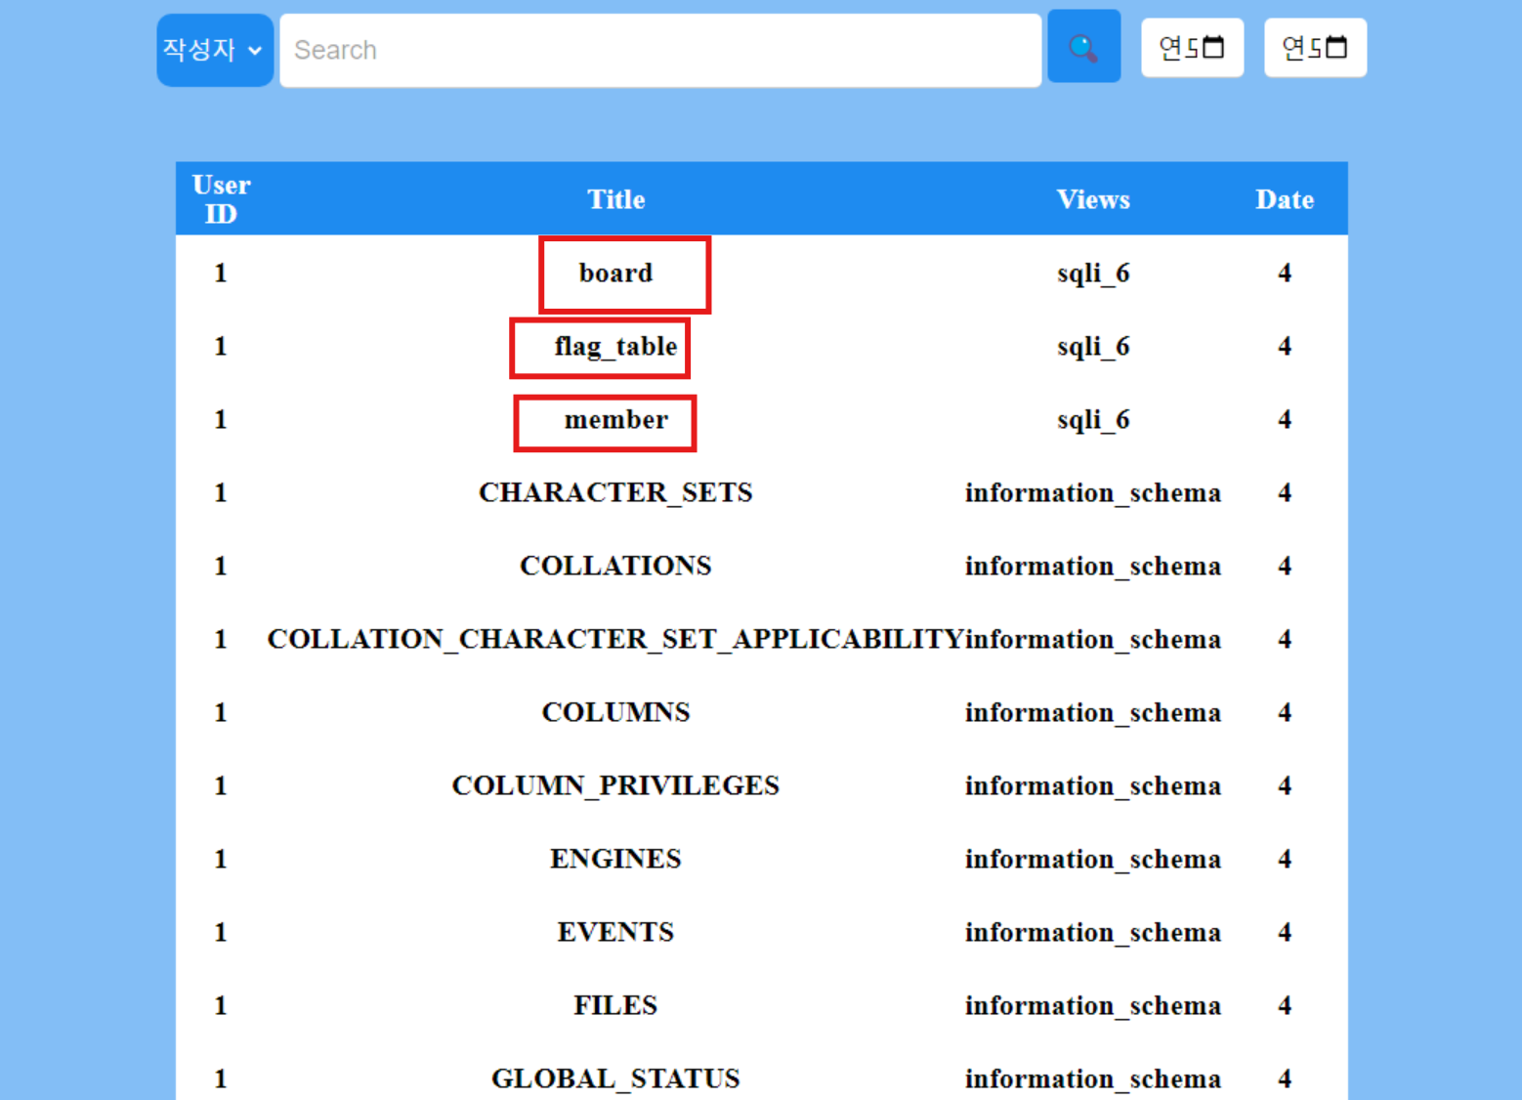
Task: Click information_schema in the COLUMNS row
Action: pos(1093,712)
